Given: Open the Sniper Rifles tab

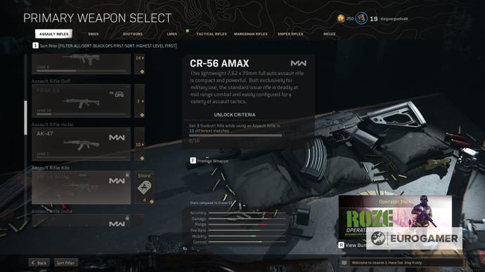Looking at the screenshot, I should coord(290,34).
